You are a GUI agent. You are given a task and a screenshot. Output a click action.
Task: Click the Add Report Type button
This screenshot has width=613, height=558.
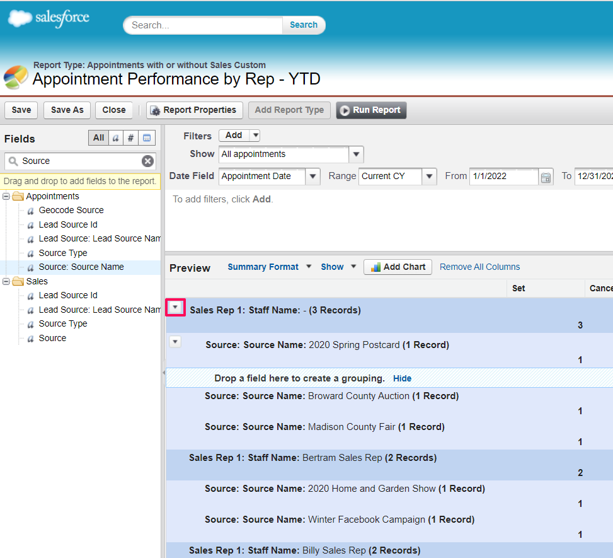[289, 110]
